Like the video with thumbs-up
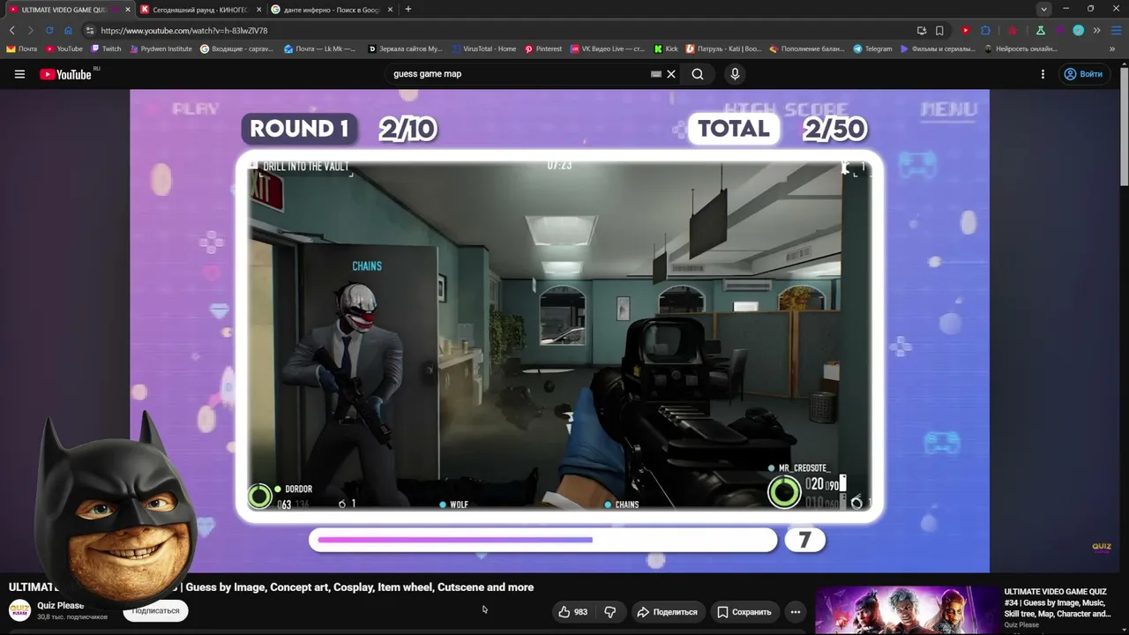The height and width of the screenshot is (635, 1129). tap(573, 612)
